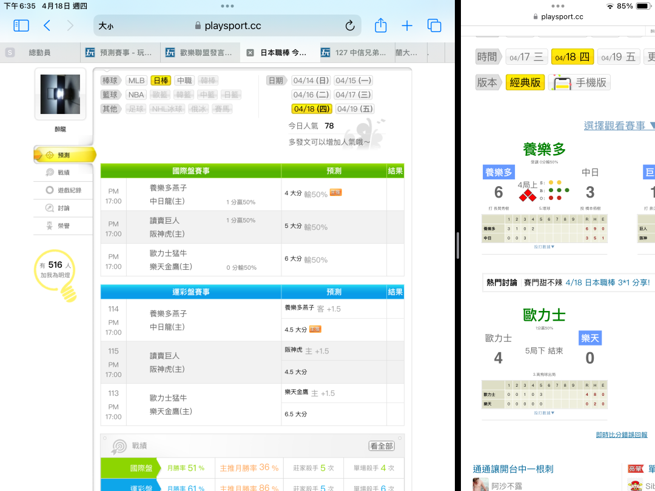Open the 4/18 日本職棒 3*1 分享 link
Screen dimensions: 655x491
pyautogui.click(x=608, y=282)
